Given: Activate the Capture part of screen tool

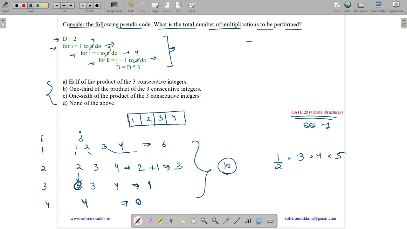Looking at the screenshot, I should tap(259, 221).
